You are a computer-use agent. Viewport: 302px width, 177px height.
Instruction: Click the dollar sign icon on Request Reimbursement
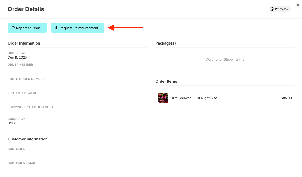pyautogui.click(x=56, y=28)
